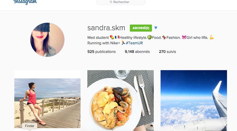Open the beach boardwalk runner photo
Screen dimensions: 237x131
(47, 103)
